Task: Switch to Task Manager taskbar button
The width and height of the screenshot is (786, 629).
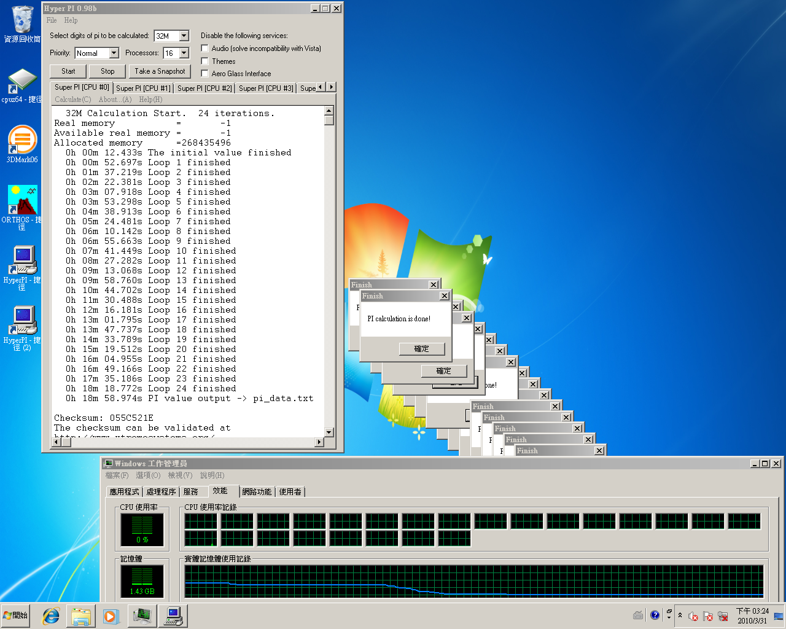Action: click(142, 616)
